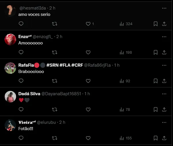Repost Dadá Silva's tweet
Viewport: 173px width, 146px height.
pyautogui.click(x=55, y=109)
